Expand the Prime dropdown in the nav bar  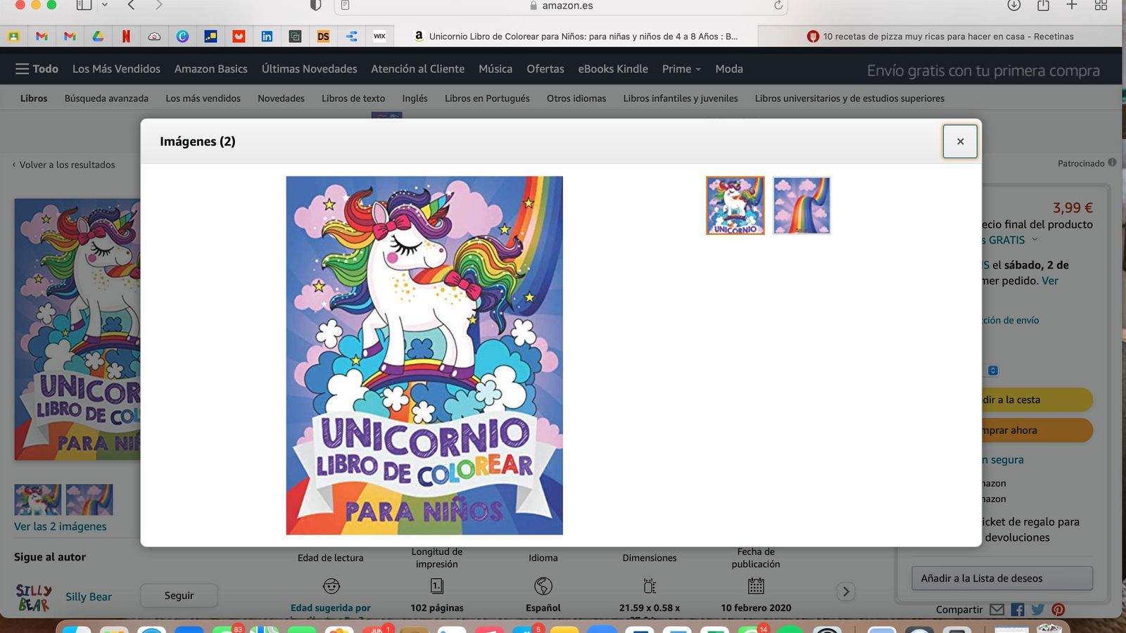(699, 70)
